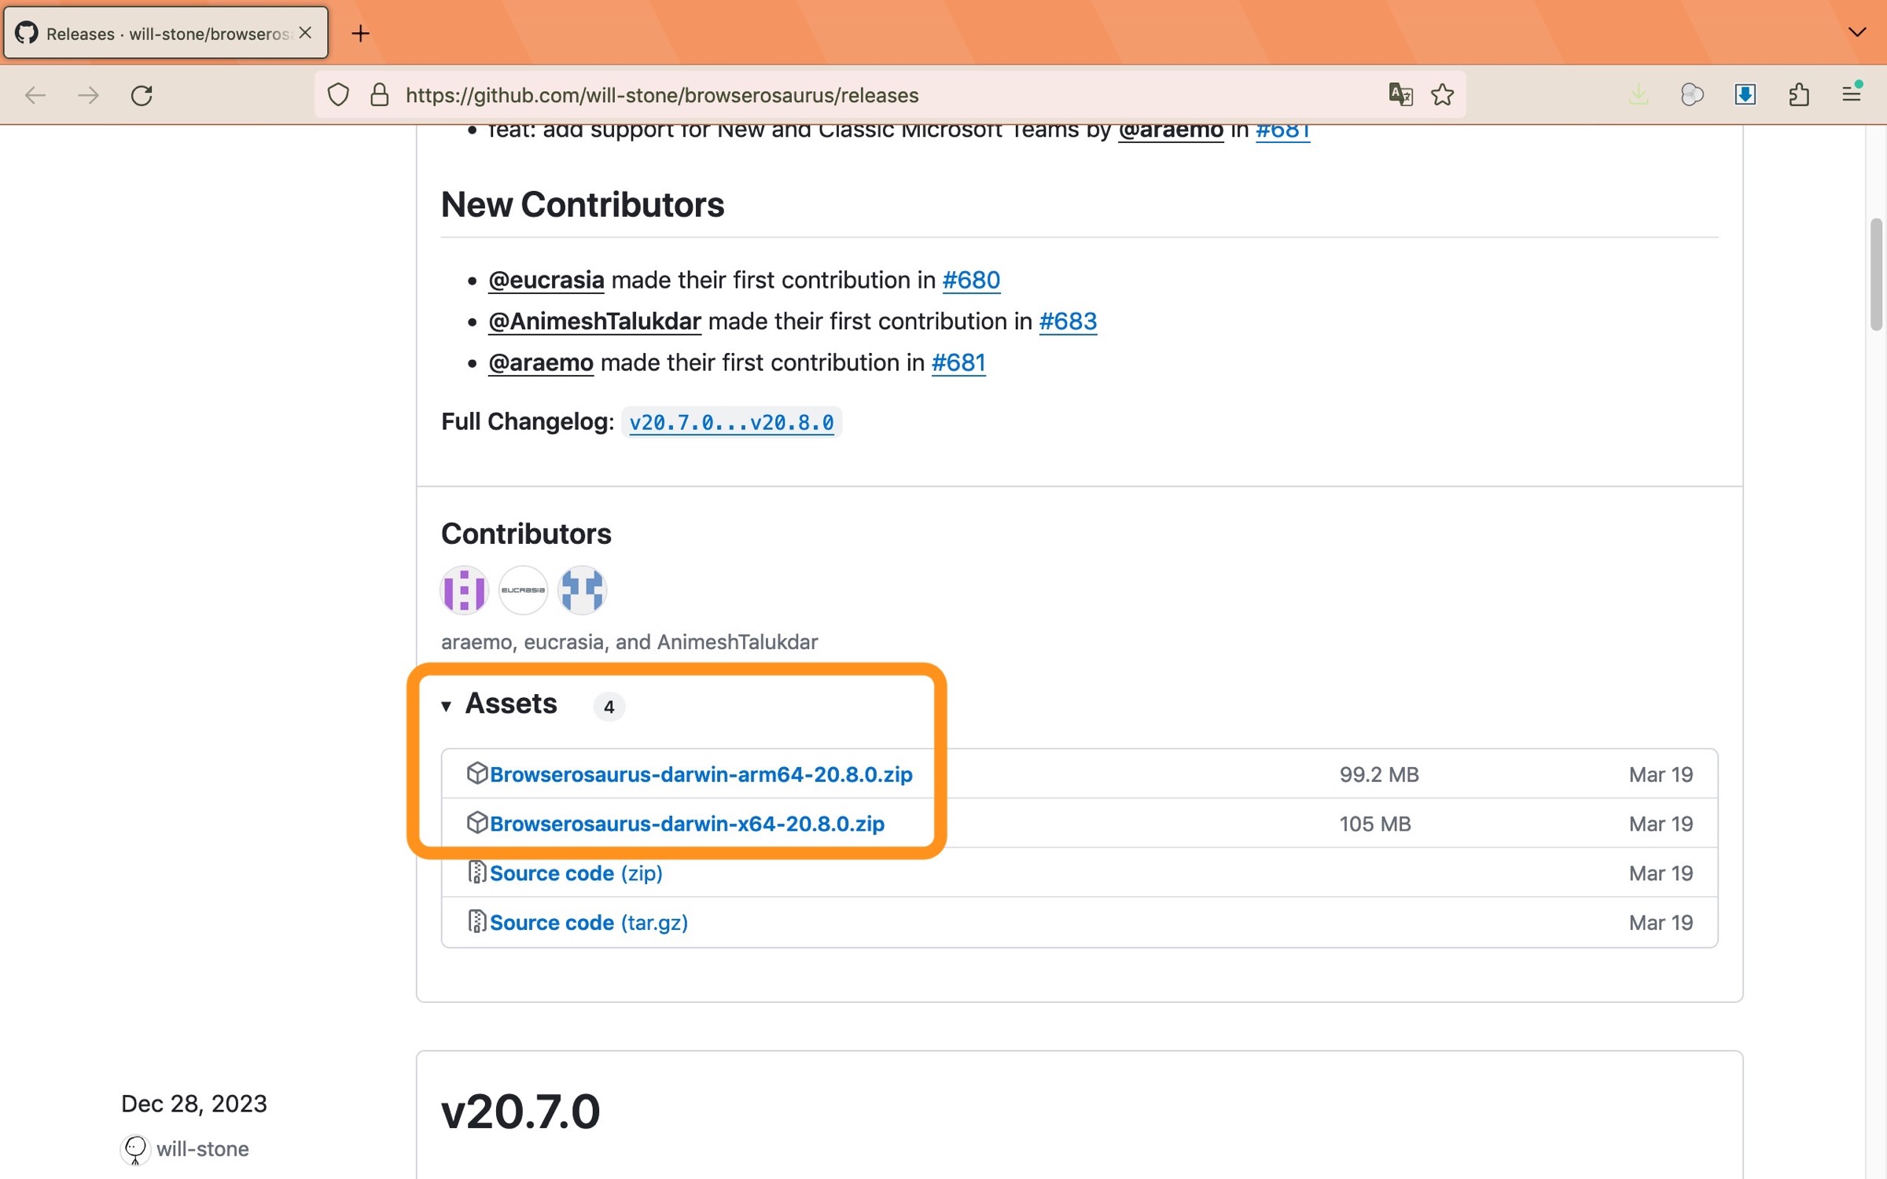Click the GitHub URL address field

(865, 95)
